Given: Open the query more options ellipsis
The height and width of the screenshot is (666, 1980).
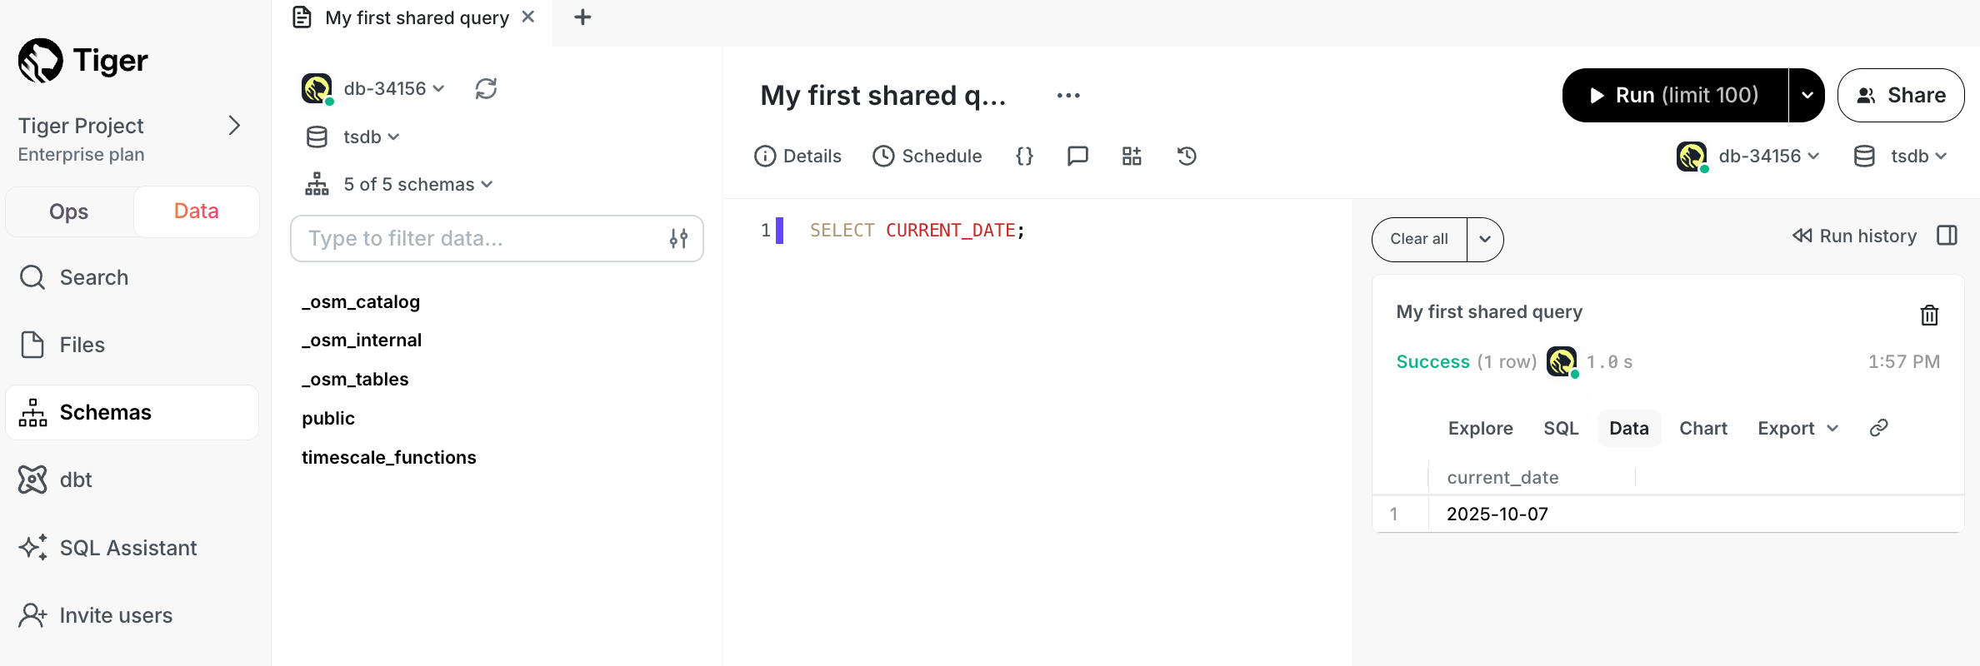Looking at the screenshot, I should pos(1068,96).
